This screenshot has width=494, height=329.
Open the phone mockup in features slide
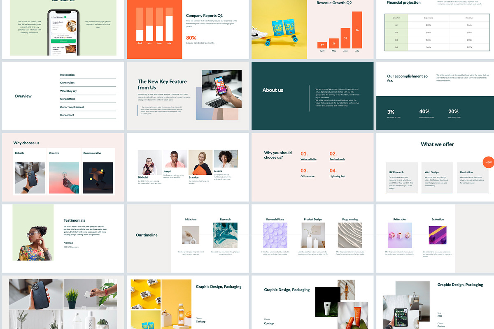[x=64, y=33]
